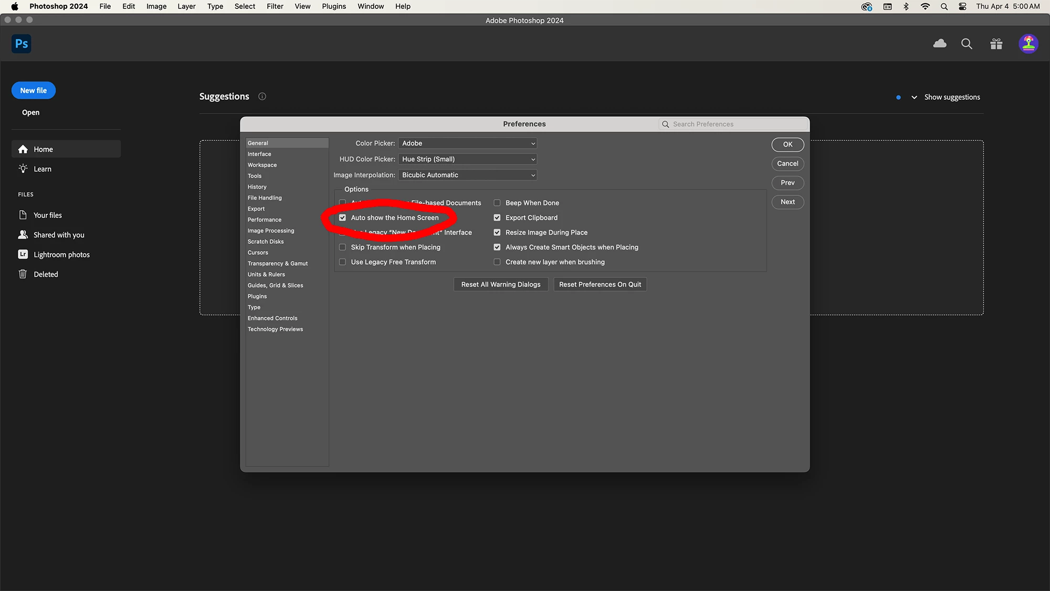Uncheck Auto show the Home Screen

[x=342, y=217]
